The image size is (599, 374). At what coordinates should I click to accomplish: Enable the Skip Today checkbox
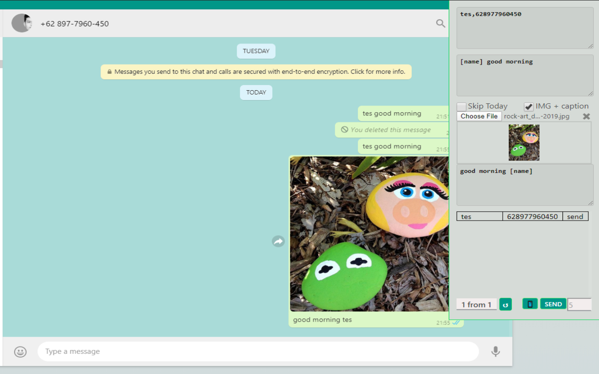click(461, 106)
